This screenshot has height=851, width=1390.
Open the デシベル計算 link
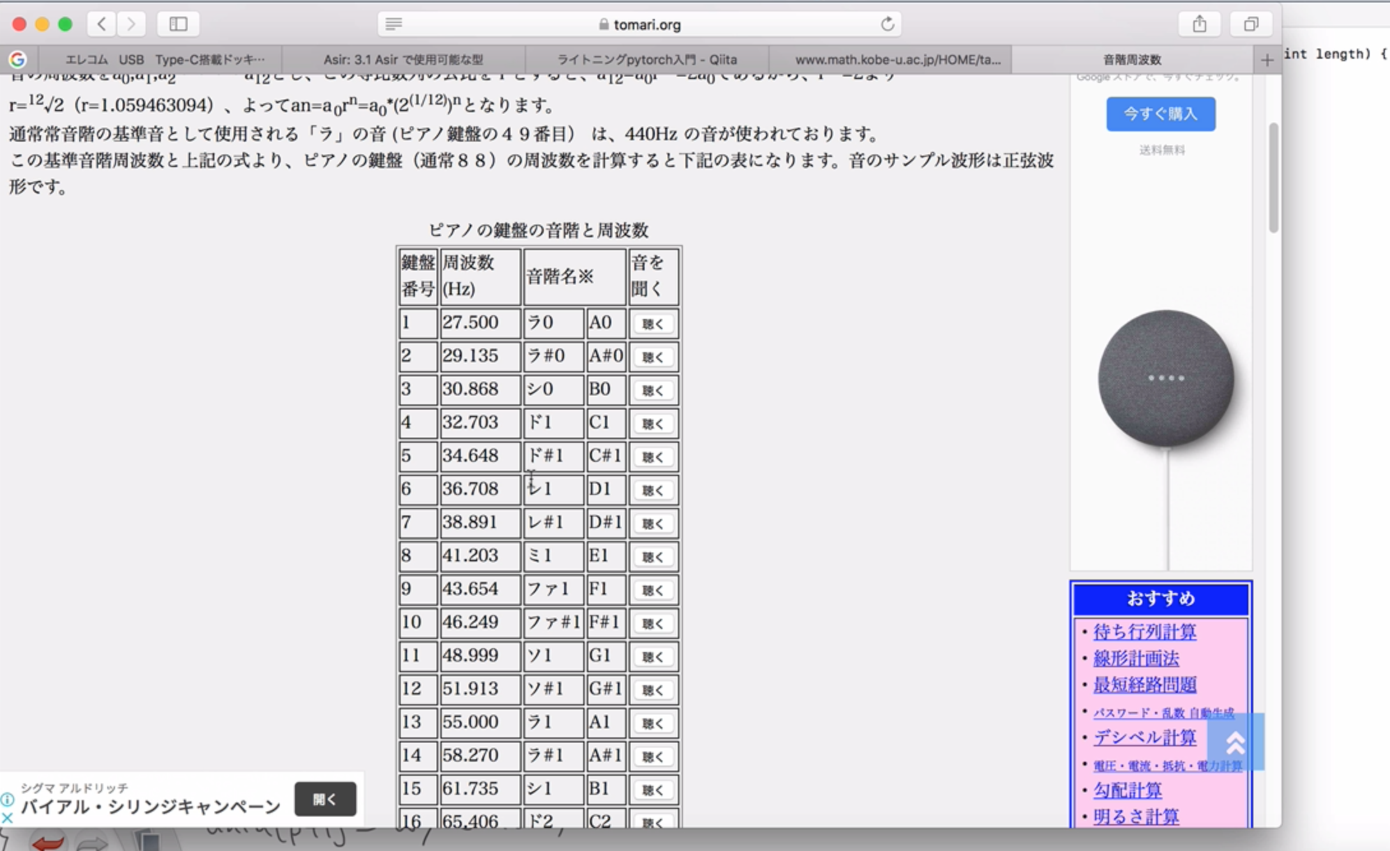coord(1145,737)
